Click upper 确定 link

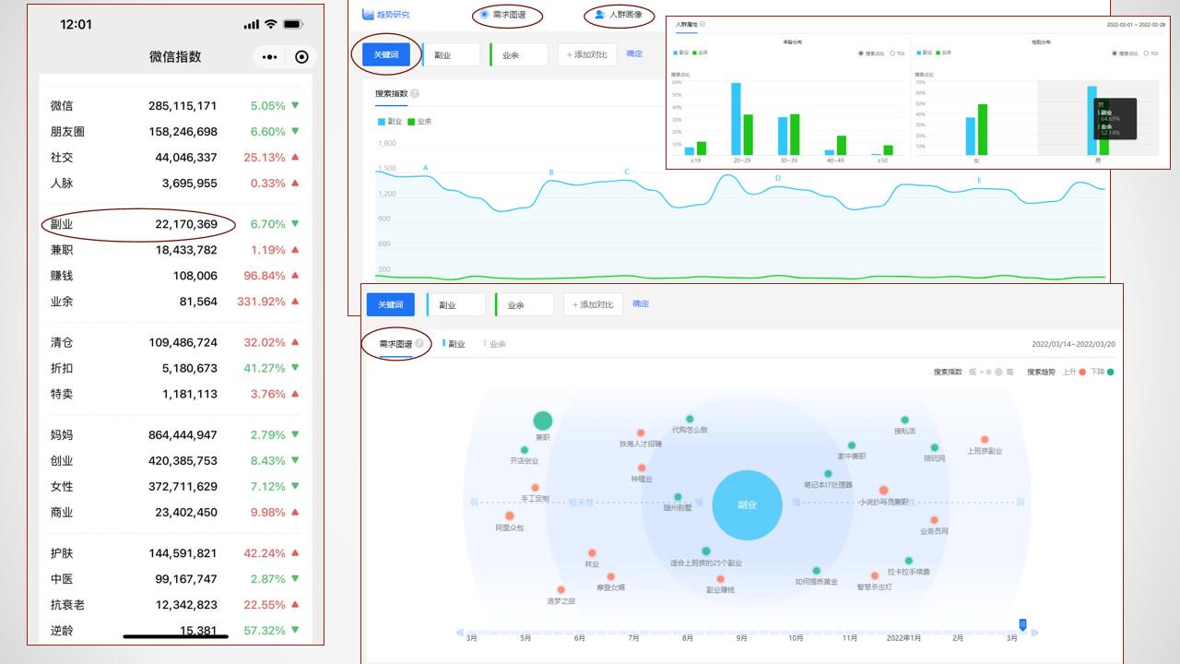click(634, 54)
